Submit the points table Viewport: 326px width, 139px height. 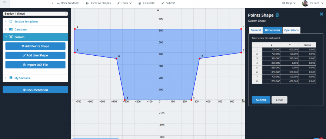pos(261,100)
